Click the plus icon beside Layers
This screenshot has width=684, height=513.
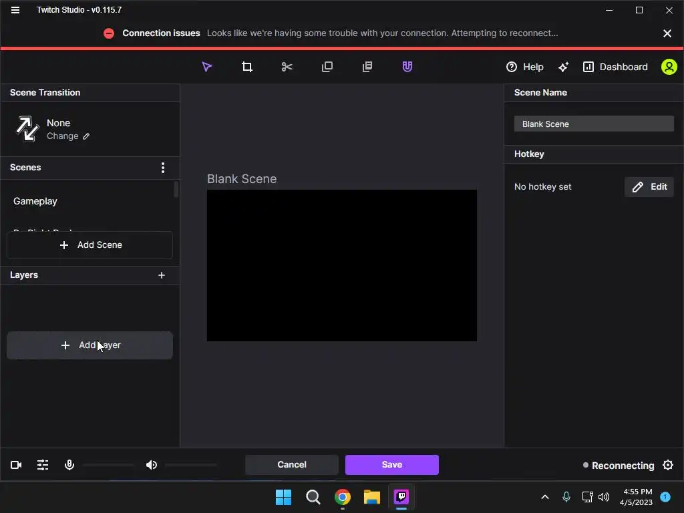162,275
